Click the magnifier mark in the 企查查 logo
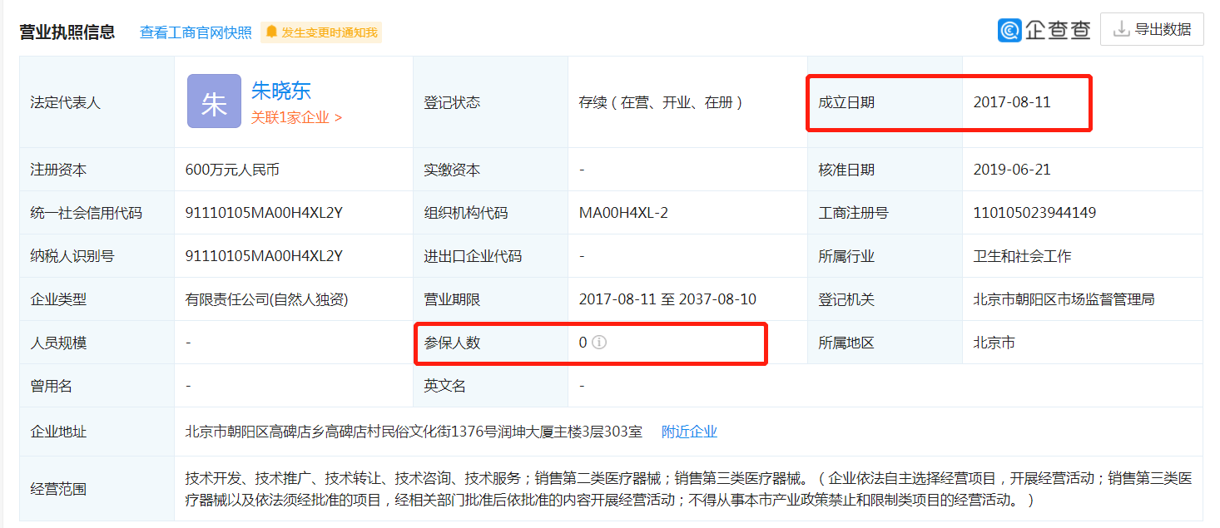This screenshot has width=1220, height=528. [x=1009, y=30]
